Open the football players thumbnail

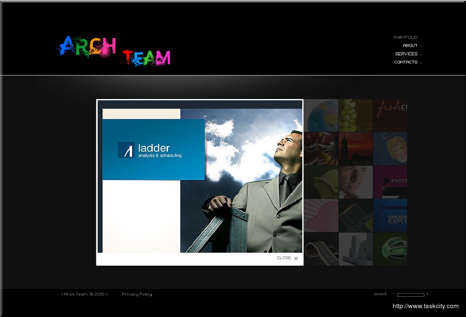[x=321, y=148]
